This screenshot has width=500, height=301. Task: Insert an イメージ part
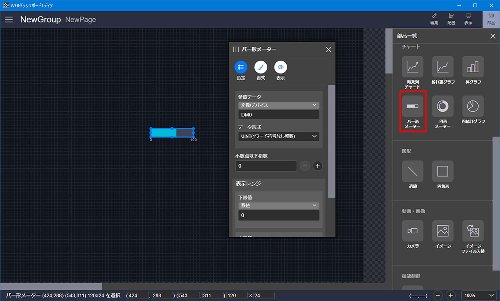[x=443, y=231]
